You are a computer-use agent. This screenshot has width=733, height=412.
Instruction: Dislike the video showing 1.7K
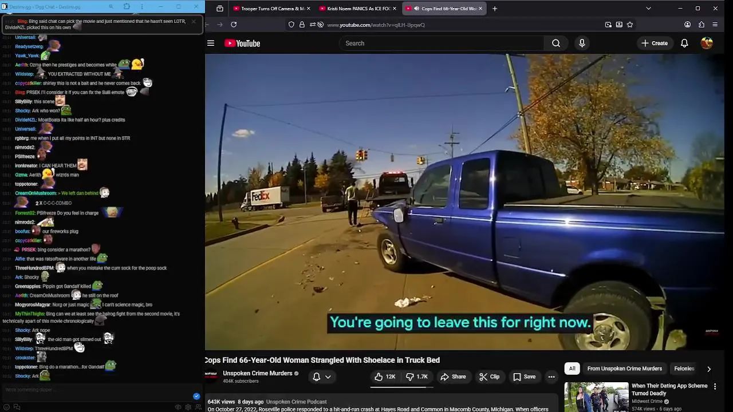click(x=417, y=377)
